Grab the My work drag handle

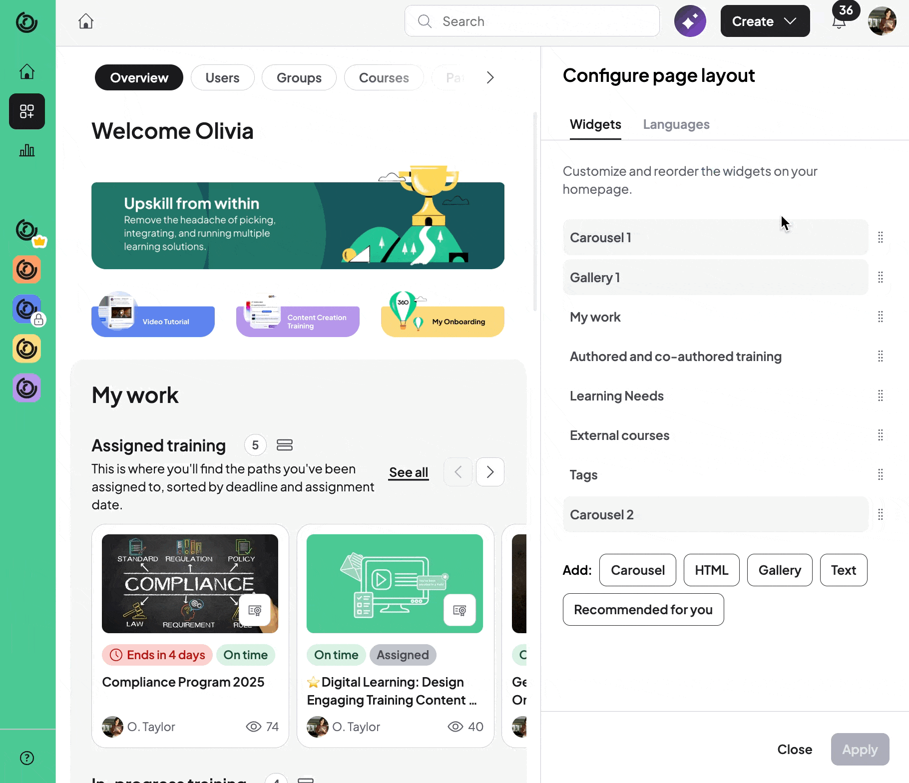click(881, 317)
